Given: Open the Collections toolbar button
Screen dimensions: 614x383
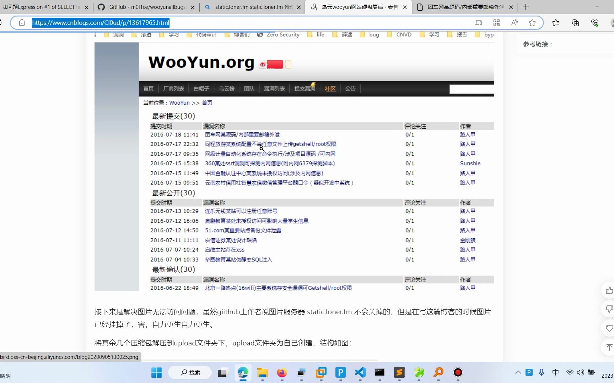Looking at the screenshot, I should [x=575, y=23].
